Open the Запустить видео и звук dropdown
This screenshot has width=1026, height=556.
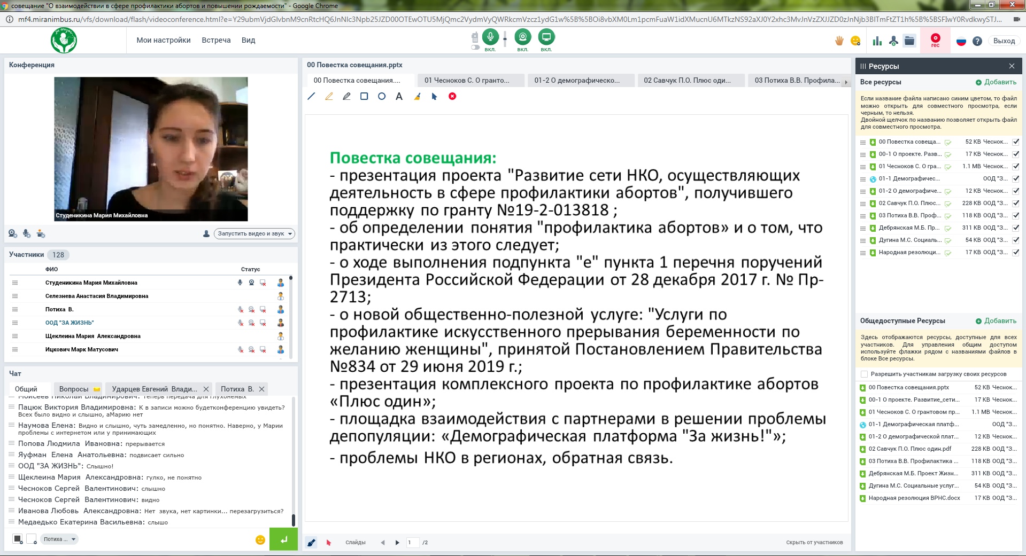pos(254,233)
